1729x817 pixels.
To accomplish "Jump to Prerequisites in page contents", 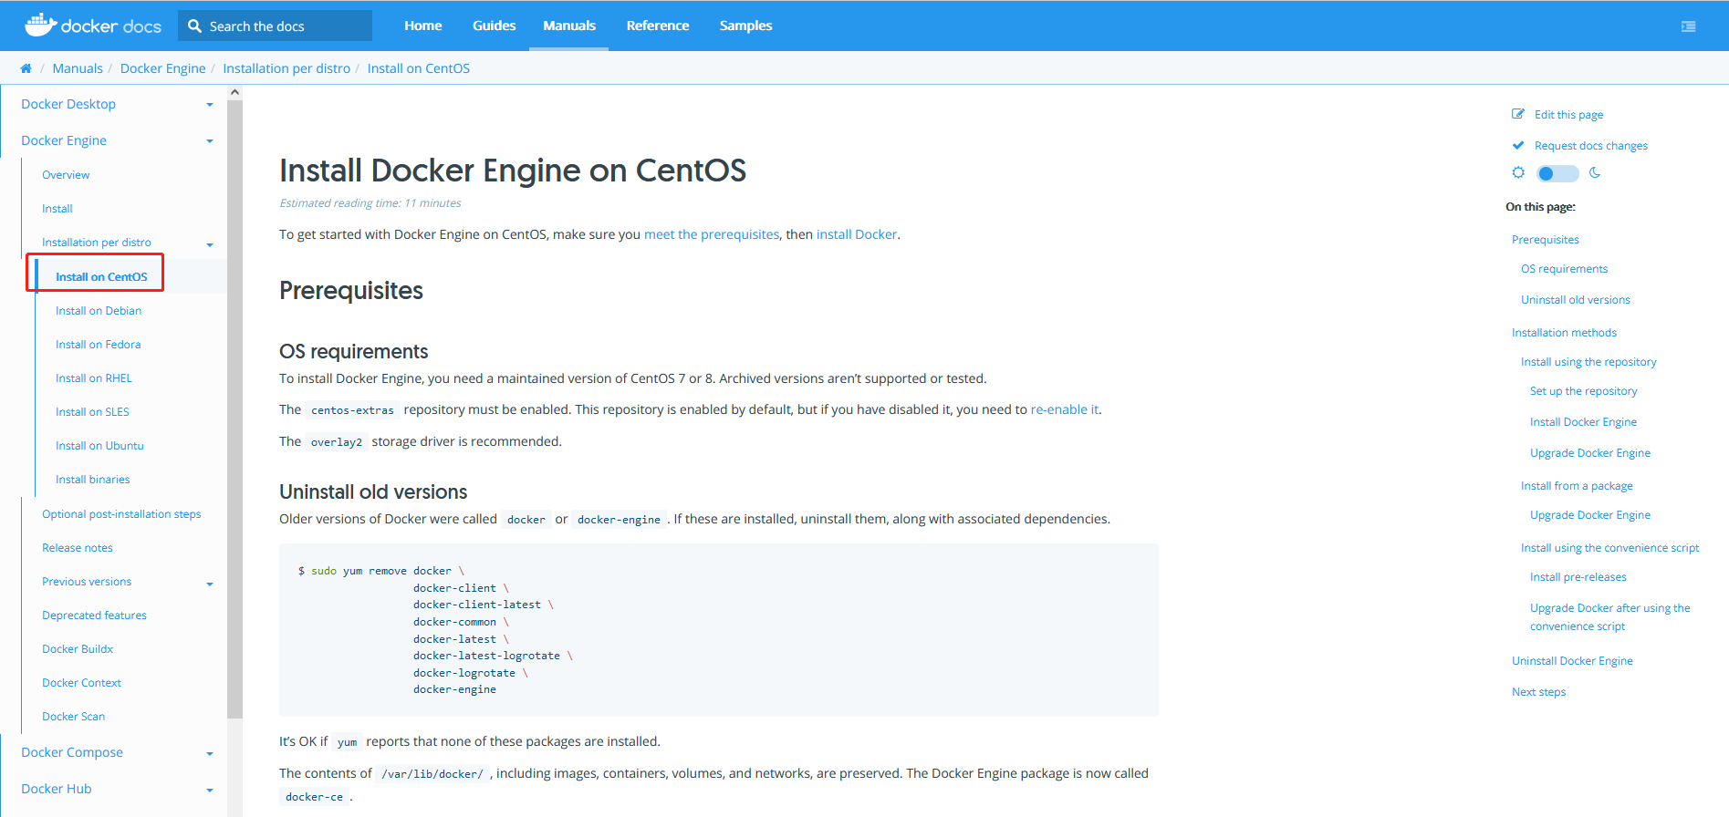I will click(1545, 240).
